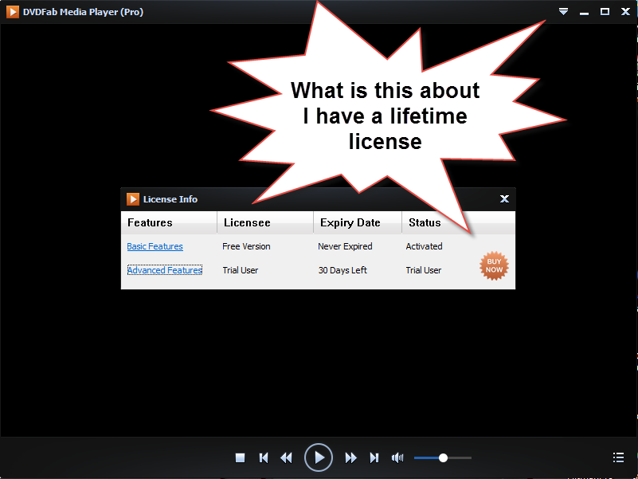638x479 pixels.
Task: Open the playlist panel icon
Action: click(618, 457)
